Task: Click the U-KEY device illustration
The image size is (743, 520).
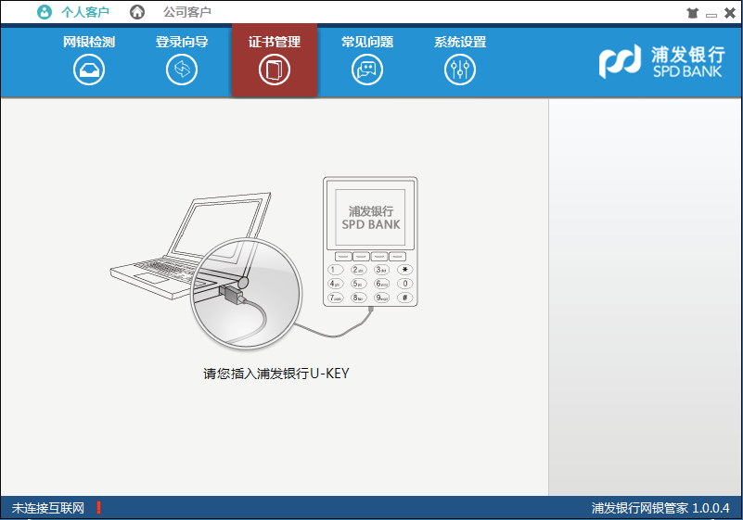Action: click(x=369, y=242)
